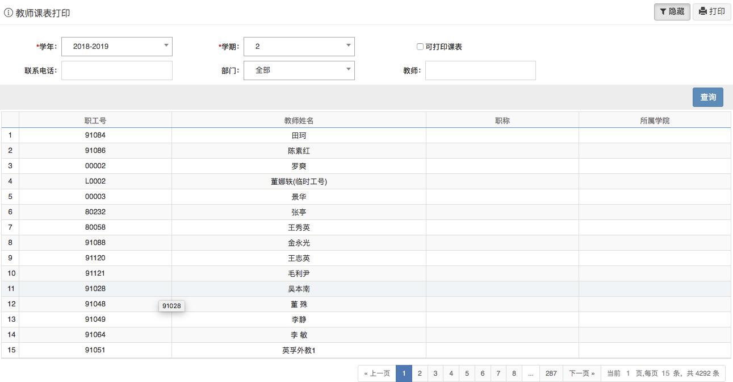
Task: Click the 教师 name input box
Action: (480, 70)
